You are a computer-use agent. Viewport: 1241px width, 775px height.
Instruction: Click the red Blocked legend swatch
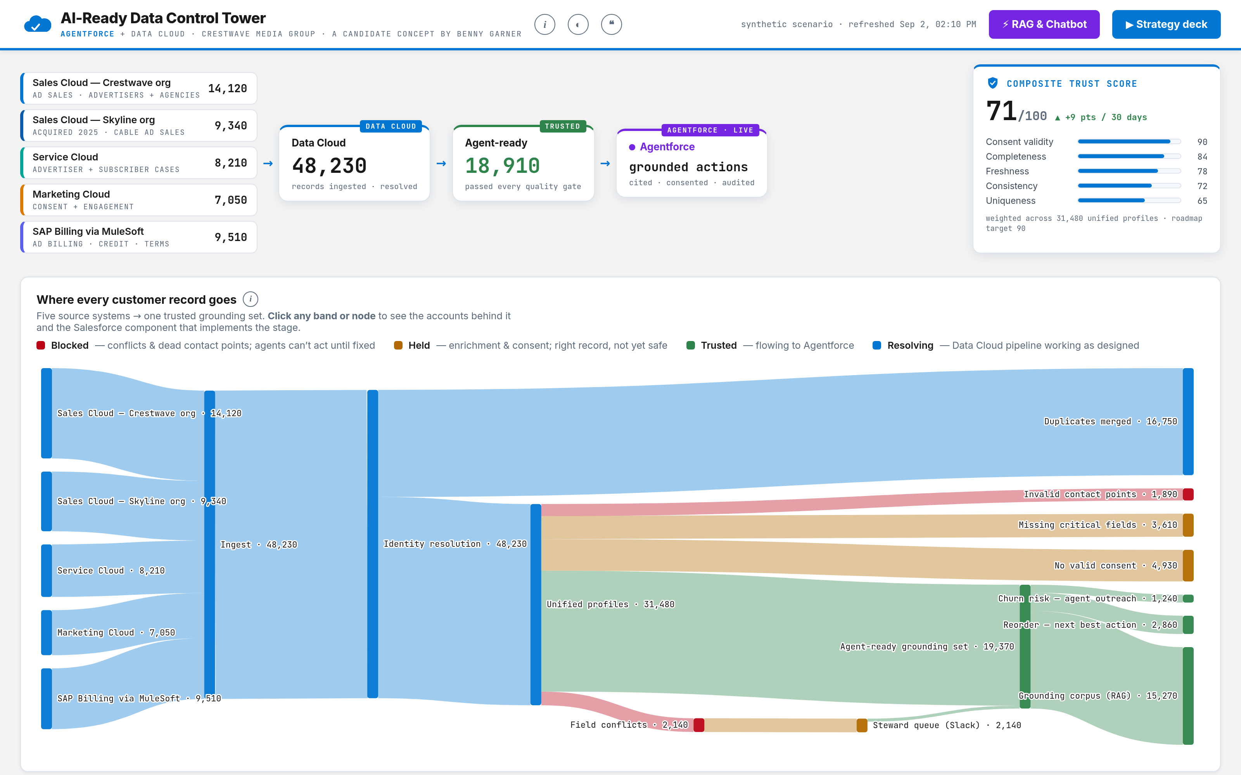click(x=40, y=346)
